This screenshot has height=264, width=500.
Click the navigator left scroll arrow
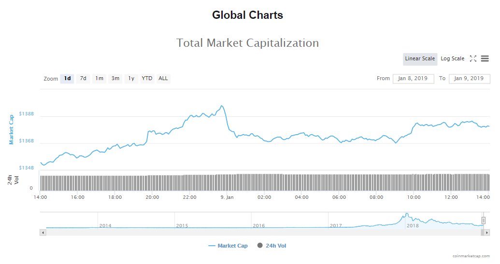(43, 233)
